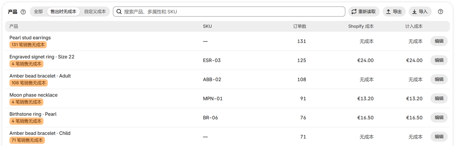
Task: Click the ABB-02 SKU cell
Action: pyautogui.click(x=212, y=79)
